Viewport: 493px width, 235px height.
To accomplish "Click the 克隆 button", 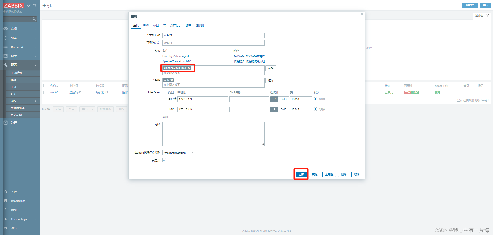I will point(315,174).
